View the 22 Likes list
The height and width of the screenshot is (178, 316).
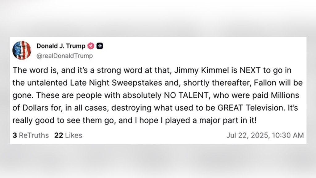(68, 135)
